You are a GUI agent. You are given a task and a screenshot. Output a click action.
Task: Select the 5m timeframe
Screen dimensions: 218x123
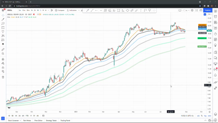pyautogui.click(x=20, y=10)
